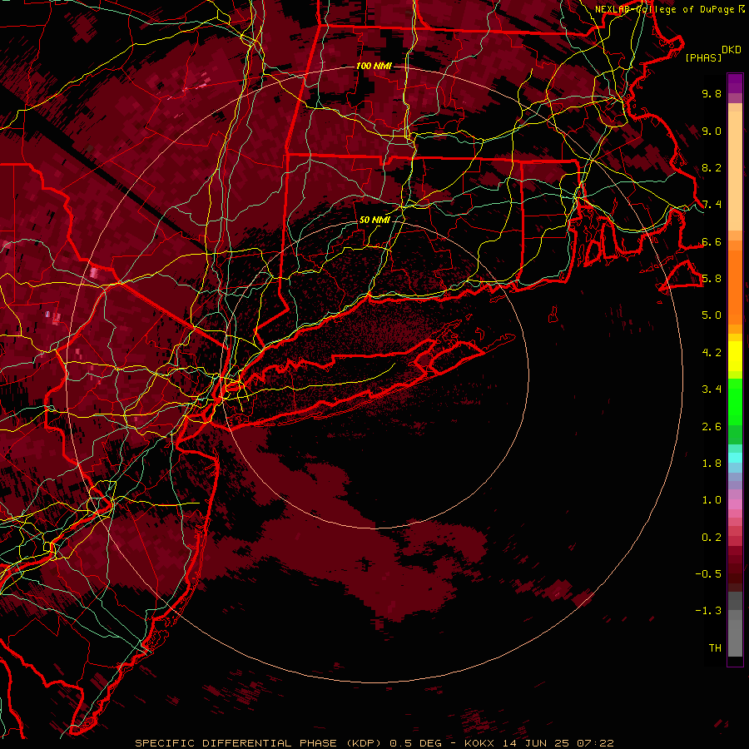Click the 4.2 scale value
The height and width of the screenshot is (749, 749).
tap(712, 353)
